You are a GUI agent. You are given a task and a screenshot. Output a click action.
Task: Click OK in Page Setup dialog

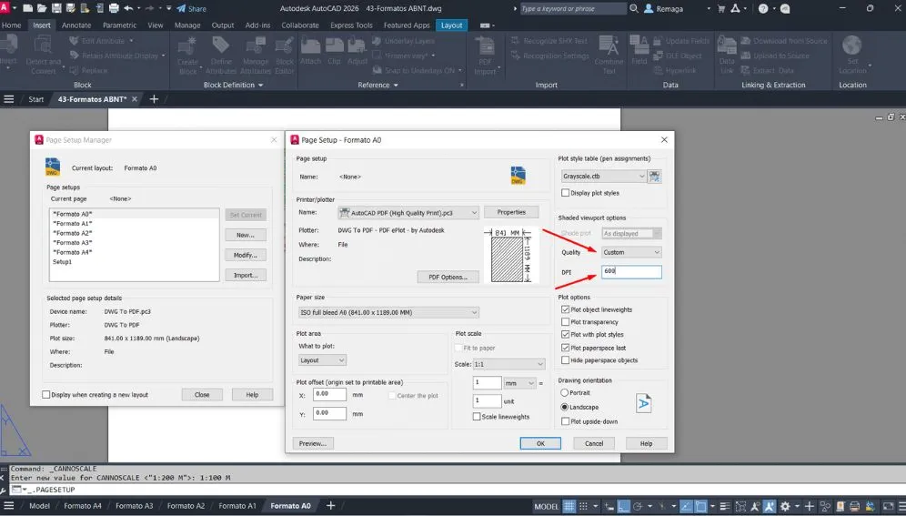point(540,444)
